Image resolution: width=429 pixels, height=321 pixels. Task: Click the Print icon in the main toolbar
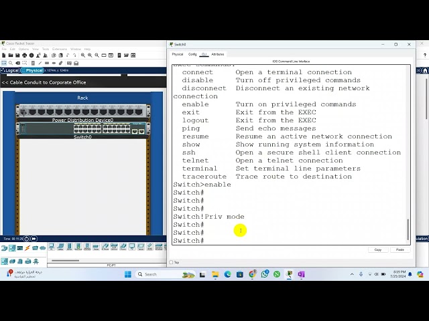click(x=25, y=56)
